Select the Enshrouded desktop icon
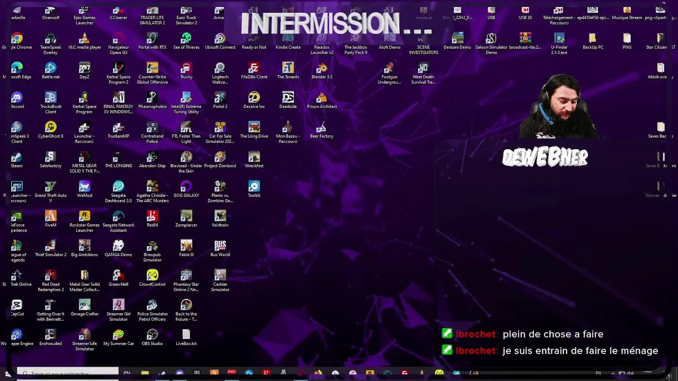Image resolution: width=678 pixels, height=381 pixels. pos(50,338)
